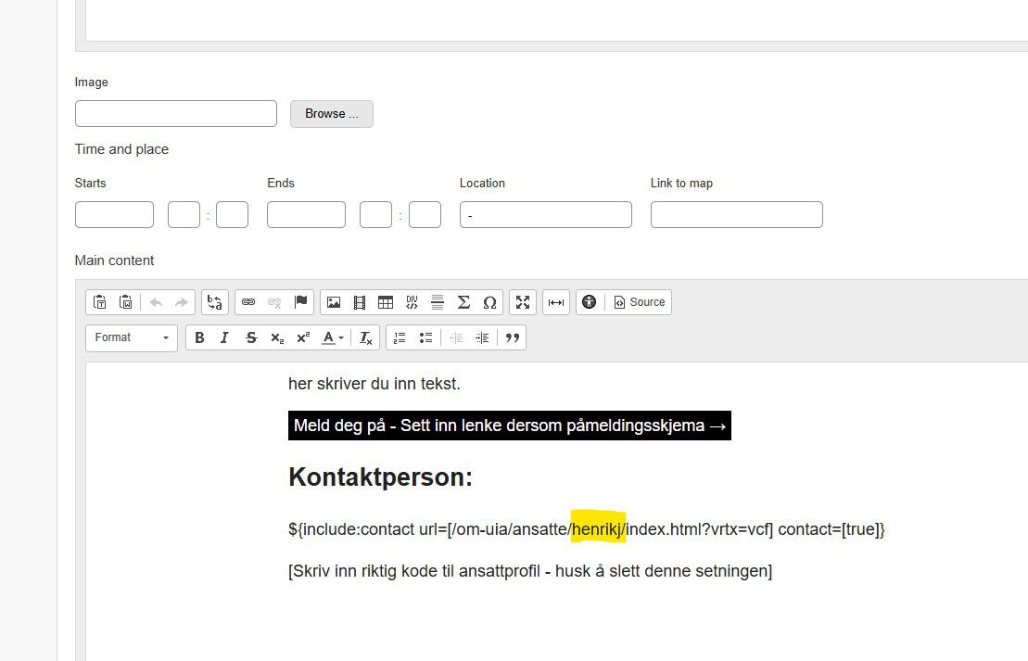Toggle numbered list
This screenshot has height=661, width=1028.
(x=400, y=337)
